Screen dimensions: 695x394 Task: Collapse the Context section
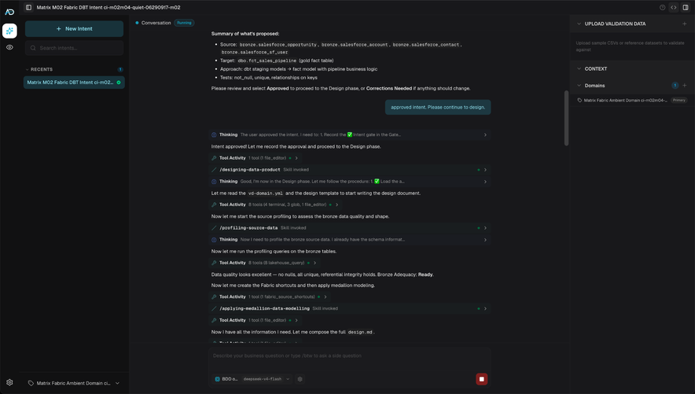(x=579, y=68)
